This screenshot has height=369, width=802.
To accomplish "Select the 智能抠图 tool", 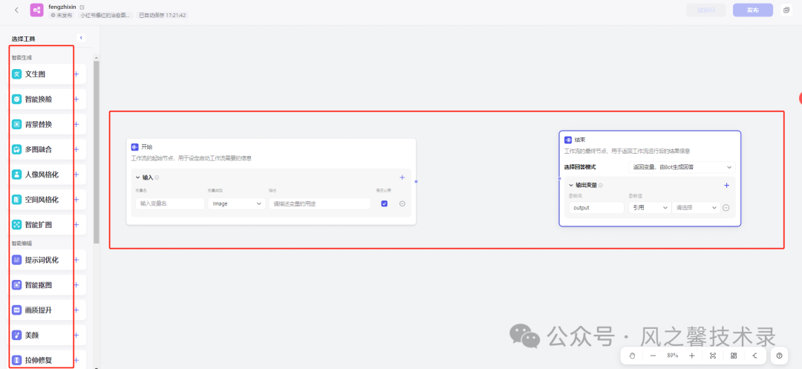I will (41, 285).
